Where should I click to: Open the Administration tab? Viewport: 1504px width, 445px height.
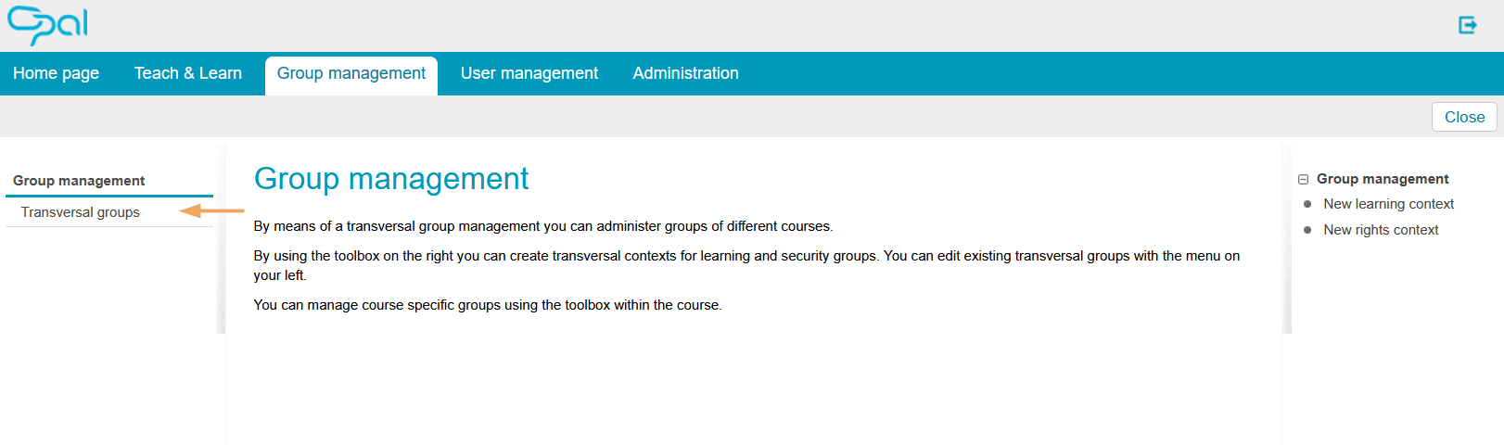tap(686, 73)
